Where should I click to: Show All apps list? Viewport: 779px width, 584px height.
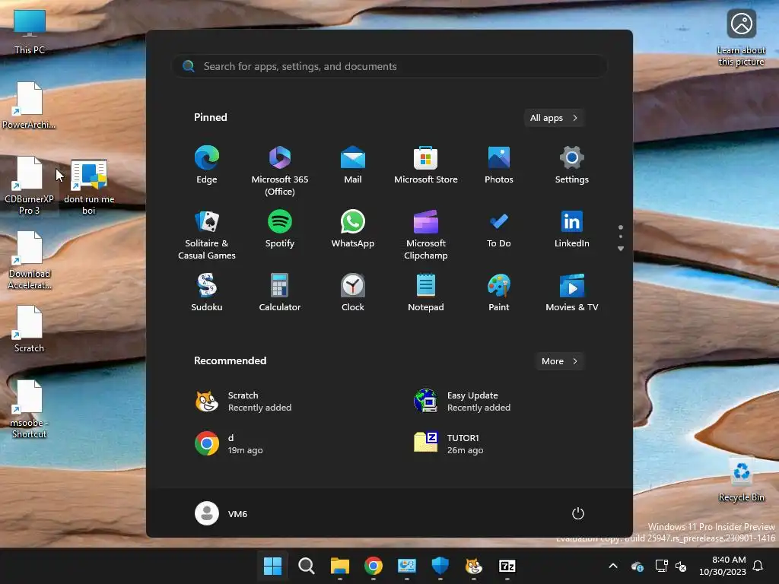pos(554,118)
